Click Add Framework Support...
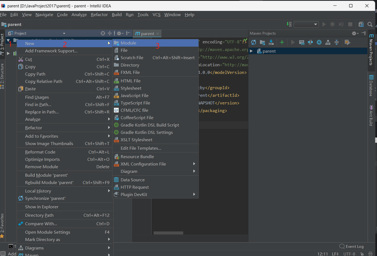377x256 pixels. (65, 51)
